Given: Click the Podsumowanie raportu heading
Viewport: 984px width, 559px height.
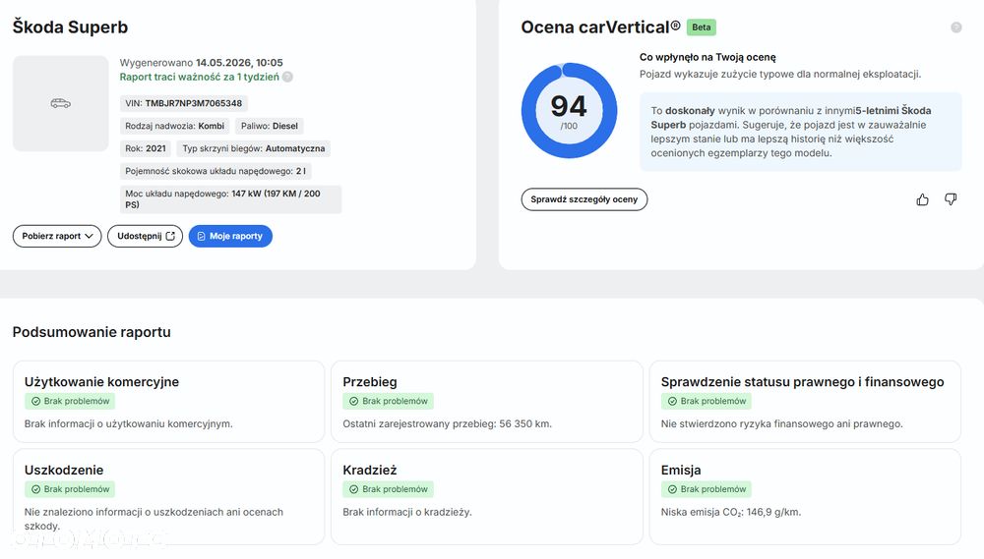Looking at the screenshot, I should (92, 332).
